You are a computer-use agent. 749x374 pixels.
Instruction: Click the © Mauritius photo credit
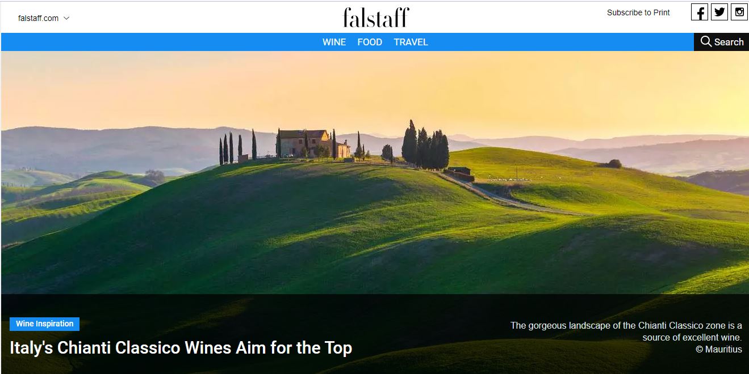coord(719,349)
